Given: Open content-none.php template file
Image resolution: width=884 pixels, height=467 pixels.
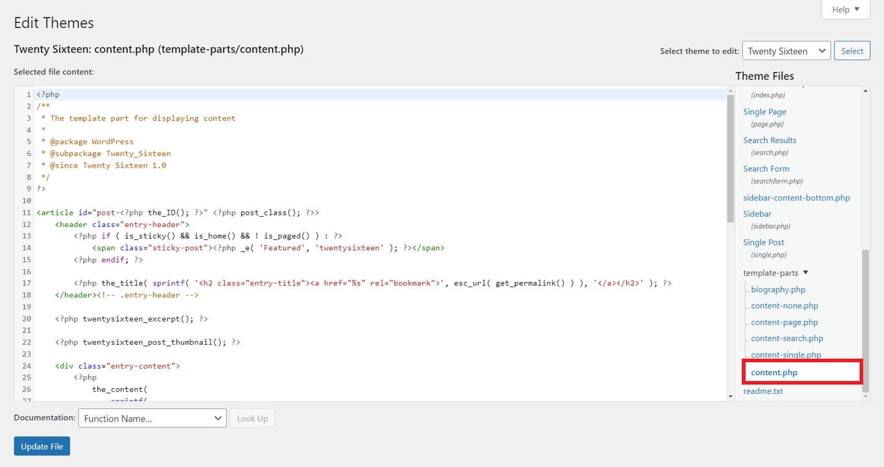Looking at the screenshot, I should point(783,305).
